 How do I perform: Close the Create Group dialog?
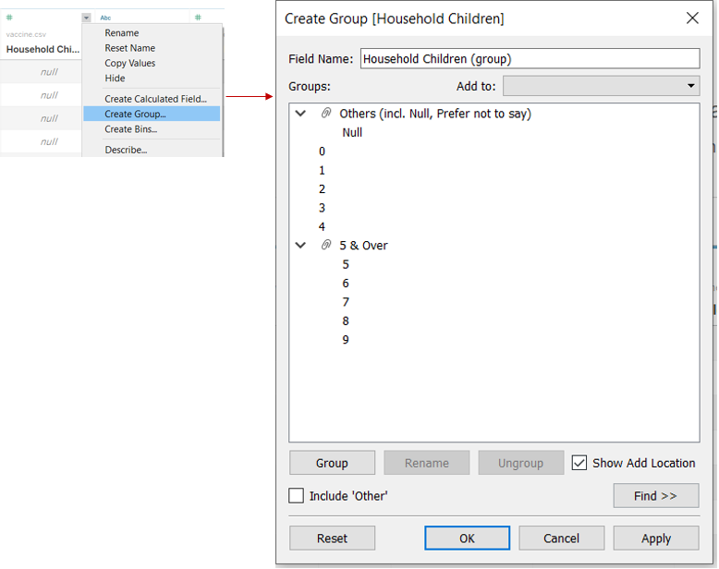coord(692,18)
